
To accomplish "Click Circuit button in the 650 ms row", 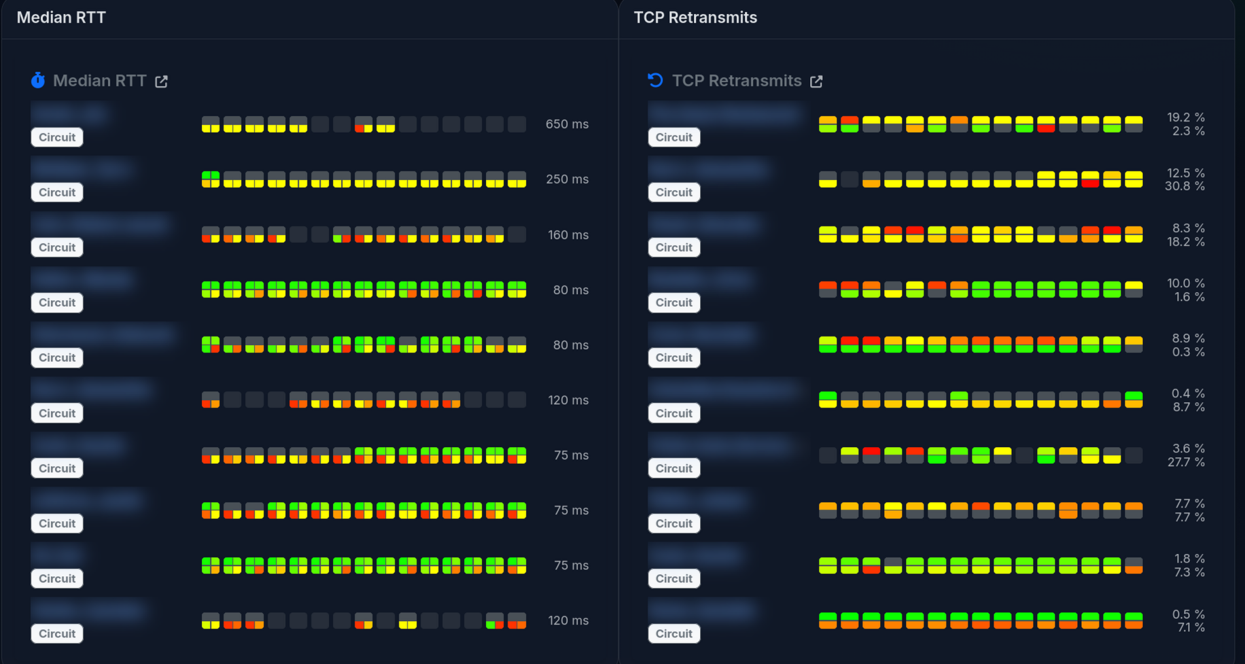I will (x=57, y=137).
